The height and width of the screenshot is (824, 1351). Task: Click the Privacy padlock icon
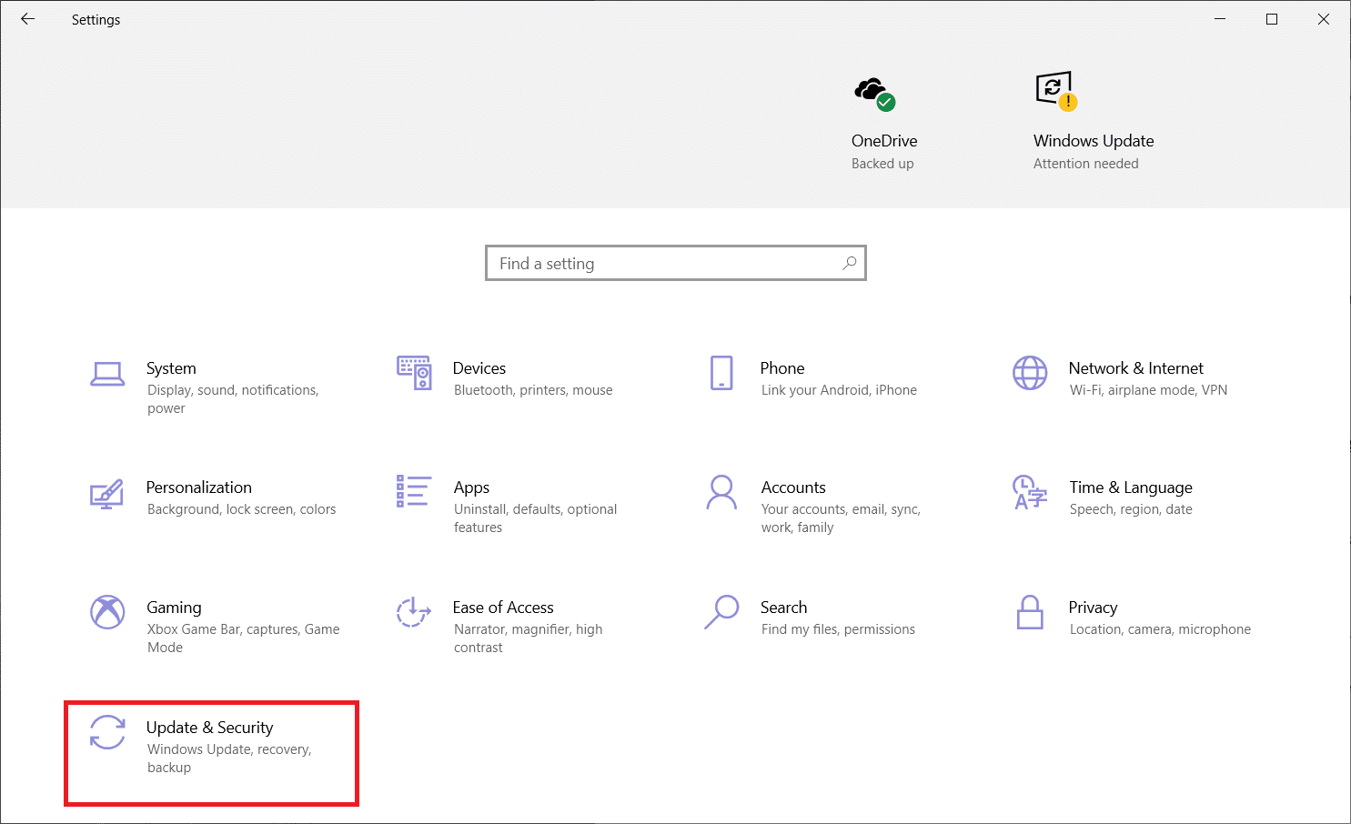1030,612
